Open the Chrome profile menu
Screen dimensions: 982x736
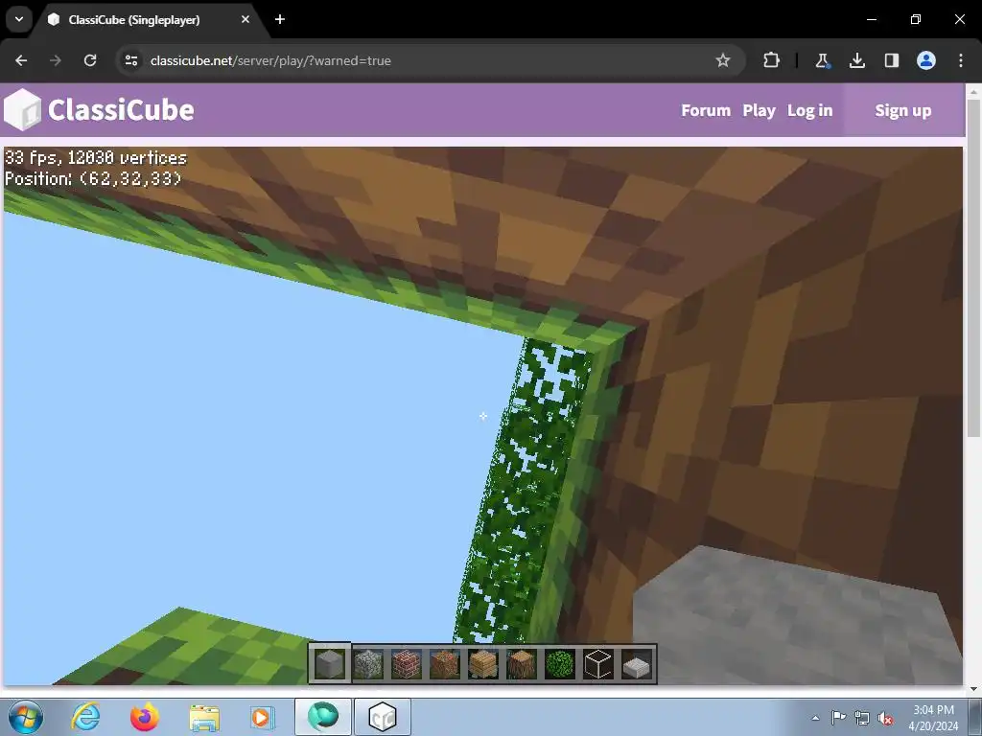[x=926, y=60]
